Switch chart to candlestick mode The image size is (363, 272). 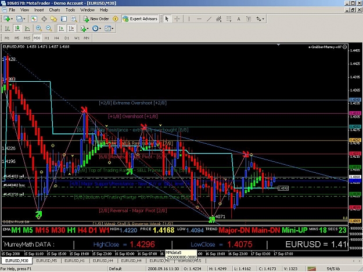click(x=17, y=28)
